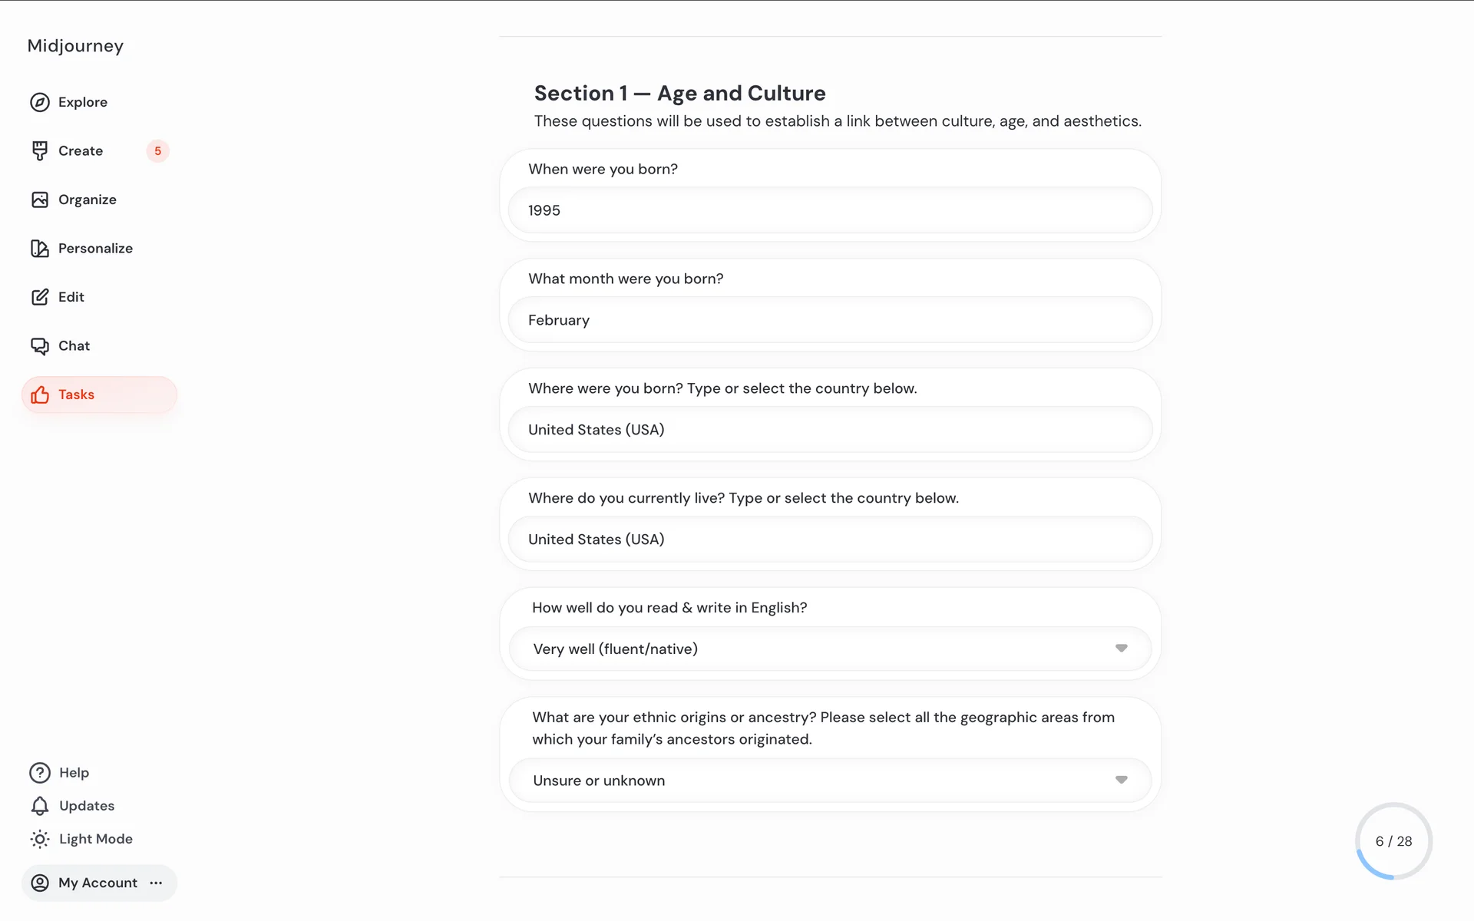The image size is (1474, 921).
Task: Click the birth month February field
Action: click(x=829, y=320)
